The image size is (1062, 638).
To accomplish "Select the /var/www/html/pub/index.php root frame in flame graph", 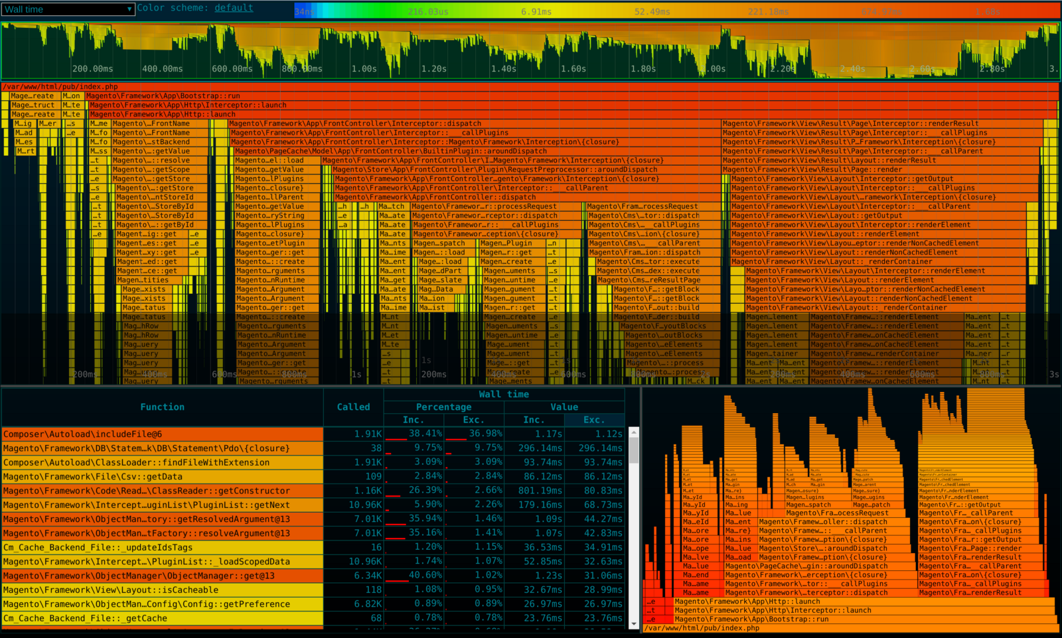I will 530,87.
